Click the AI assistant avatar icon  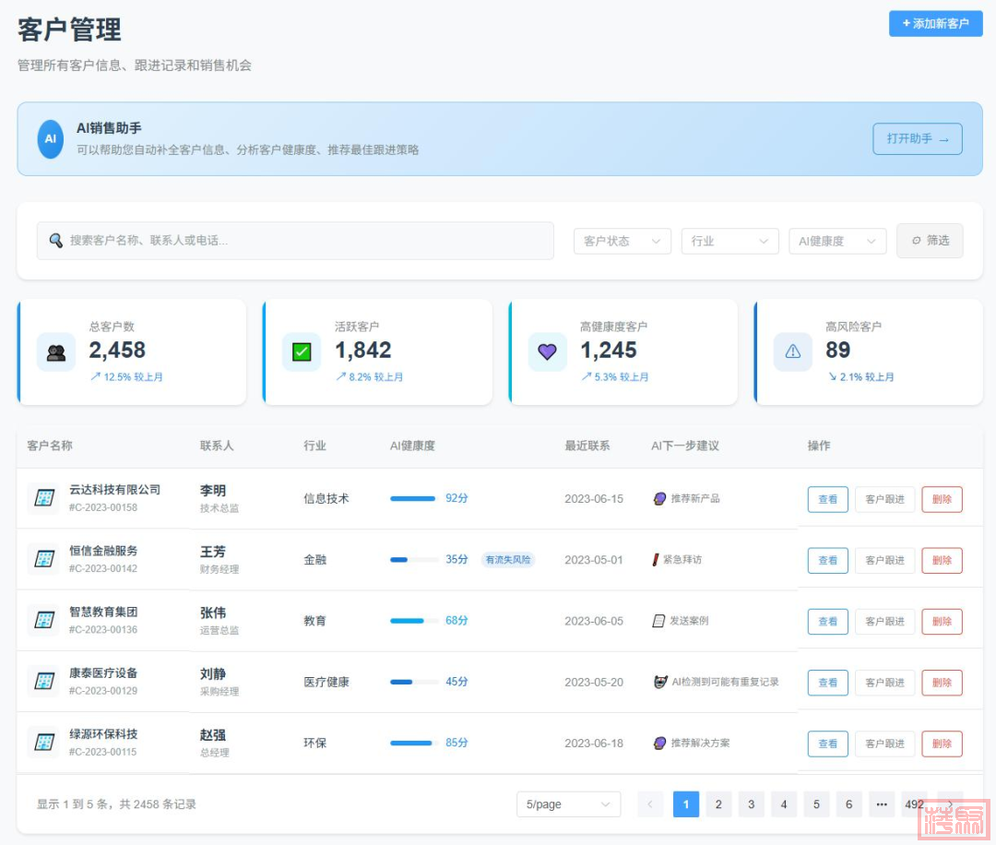click(x=51, y=139)
